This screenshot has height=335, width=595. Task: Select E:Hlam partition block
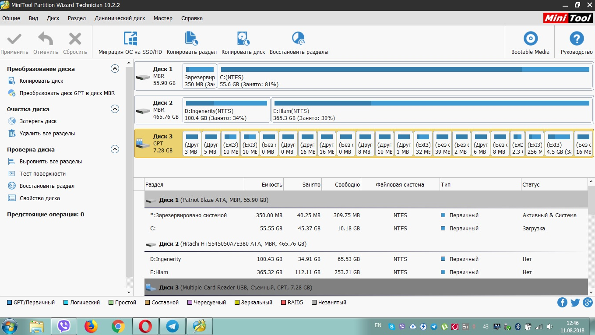pos(432,110)
